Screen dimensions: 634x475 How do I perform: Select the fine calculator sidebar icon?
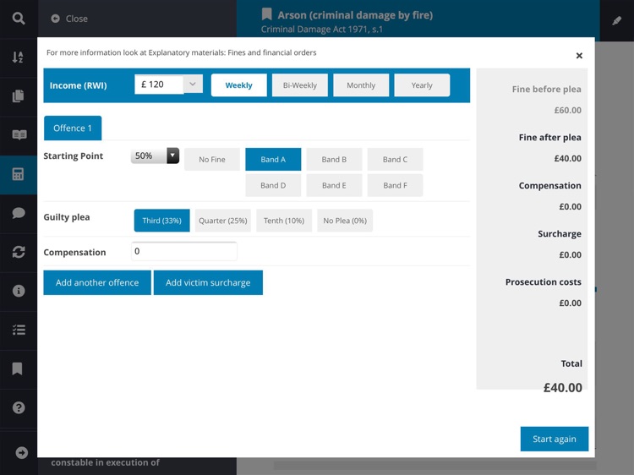[19, 174]
